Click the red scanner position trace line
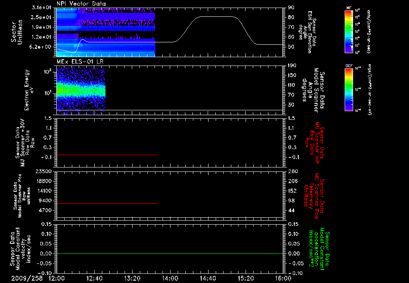The height and width of the screenshot is (283, 409). point(107,203)
